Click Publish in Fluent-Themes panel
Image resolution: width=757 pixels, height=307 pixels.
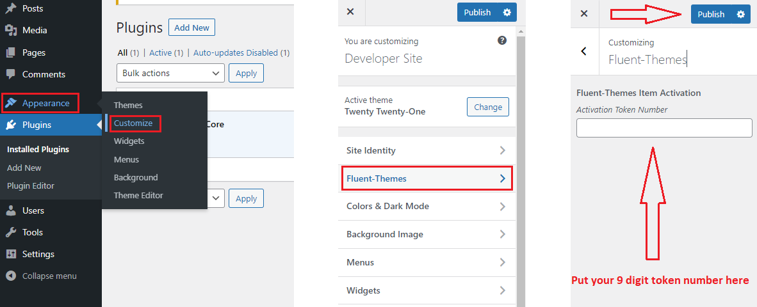711,14
